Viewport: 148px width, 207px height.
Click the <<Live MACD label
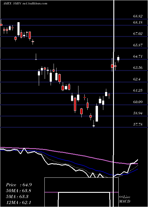[125, 199]
